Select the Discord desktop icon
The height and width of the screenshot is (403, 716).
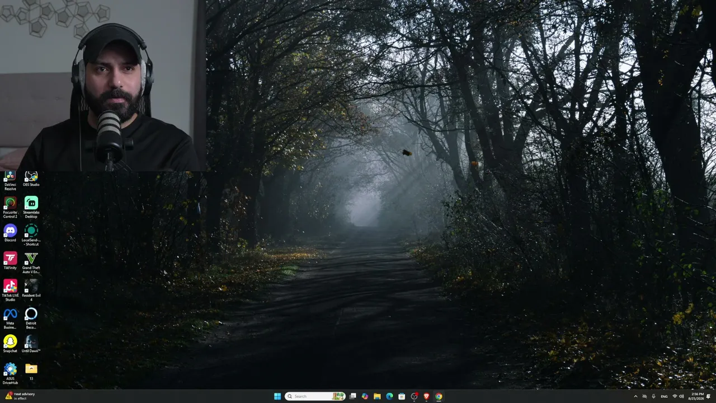[x=10, y=233]
